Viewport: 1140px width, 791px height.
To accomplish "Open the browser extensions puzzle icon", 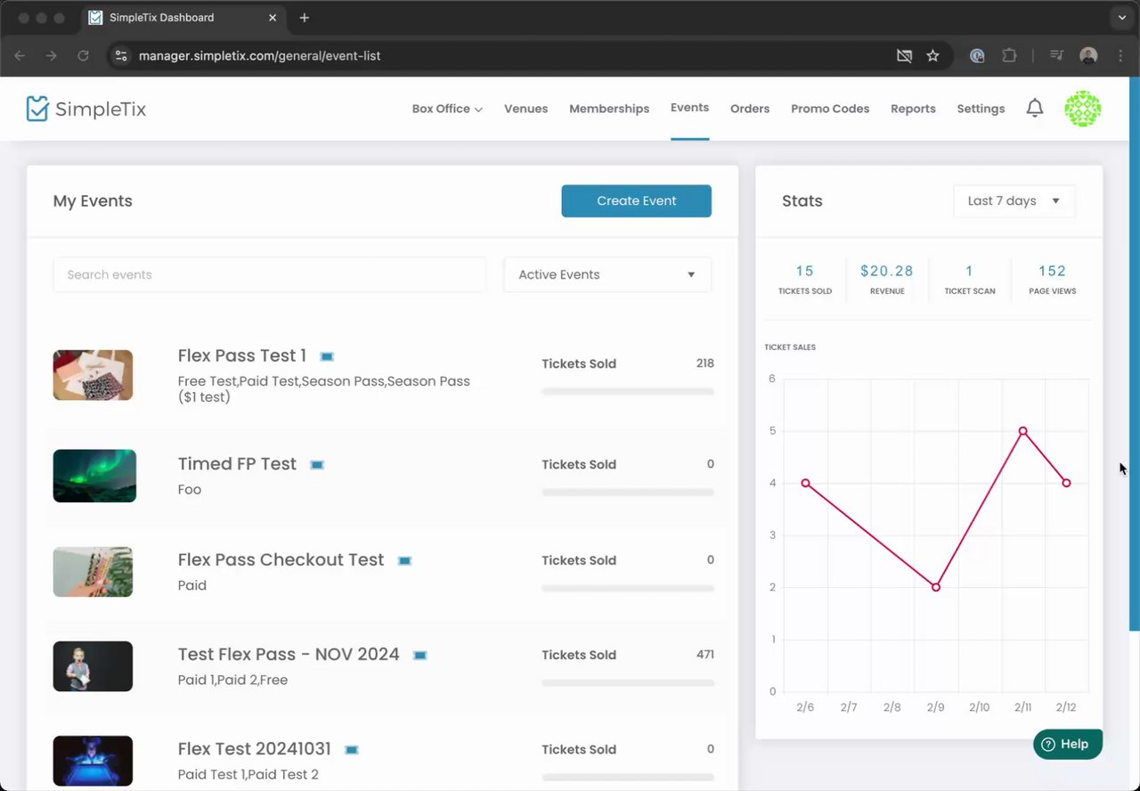I will (x=1009, y=55).
